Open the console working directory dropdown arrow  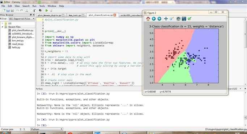point(240,89)
